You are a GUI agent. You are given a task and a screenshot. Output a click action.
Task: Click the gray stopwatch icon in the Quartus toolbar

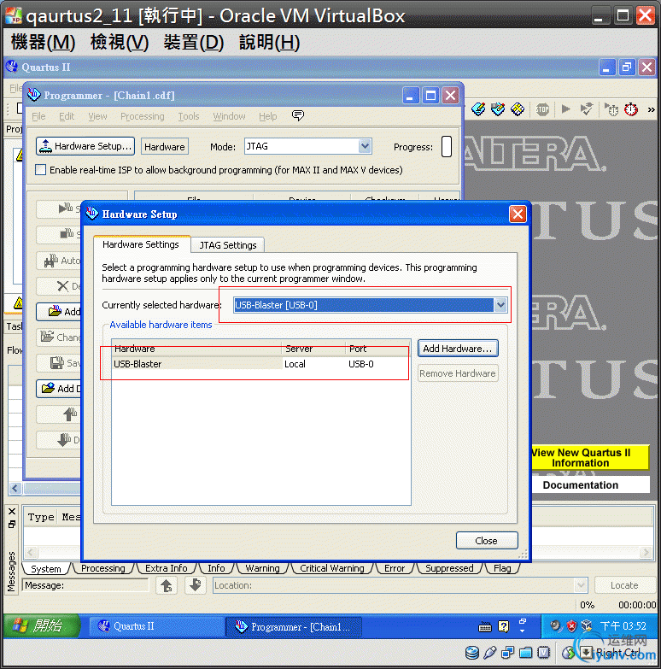[611, 109]
